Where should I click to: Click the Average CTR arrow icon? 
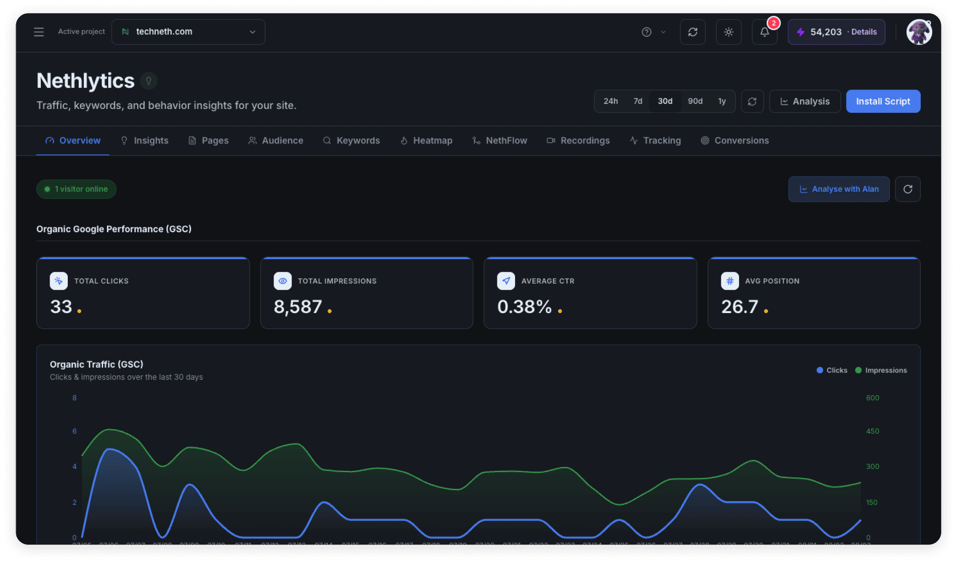[506, 281]
